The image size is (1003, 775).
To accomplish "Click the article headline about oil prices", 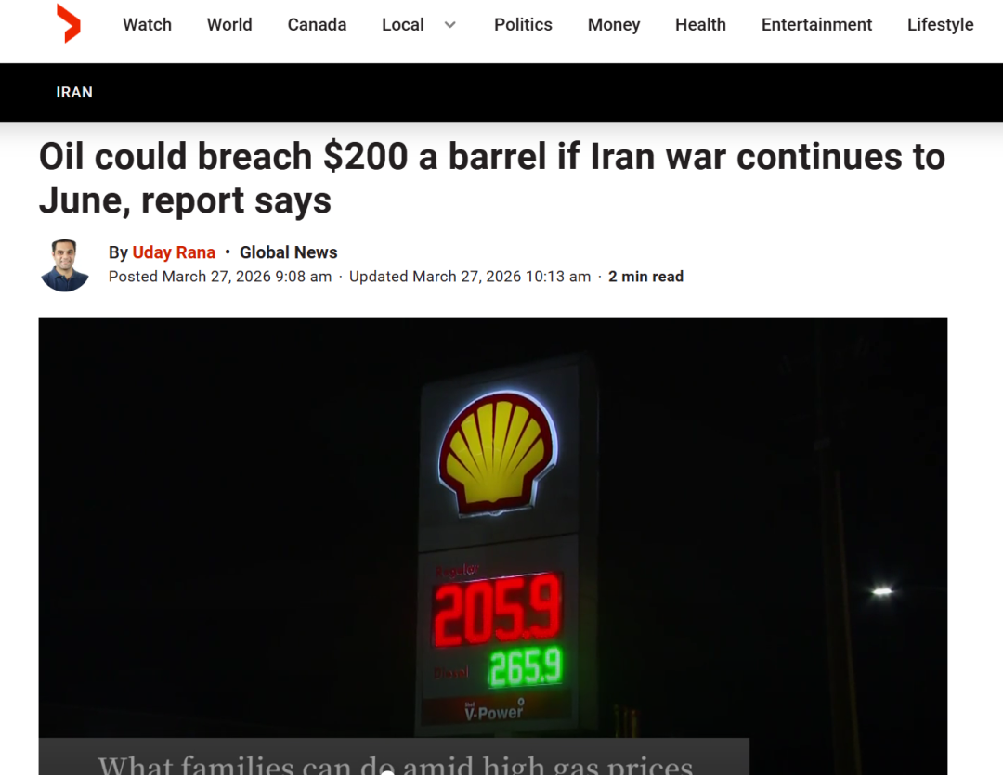I will click(492, 178).
